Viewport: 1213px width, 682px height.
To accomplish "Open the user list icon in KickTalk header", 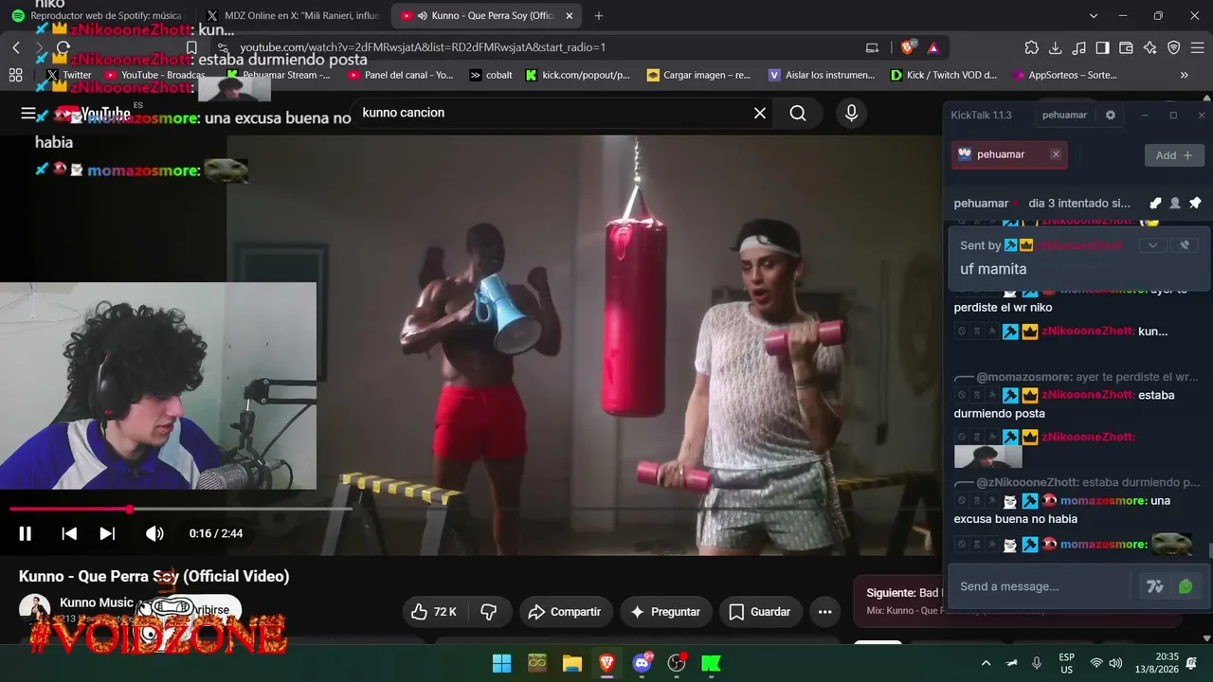I will click(1175, 203).
